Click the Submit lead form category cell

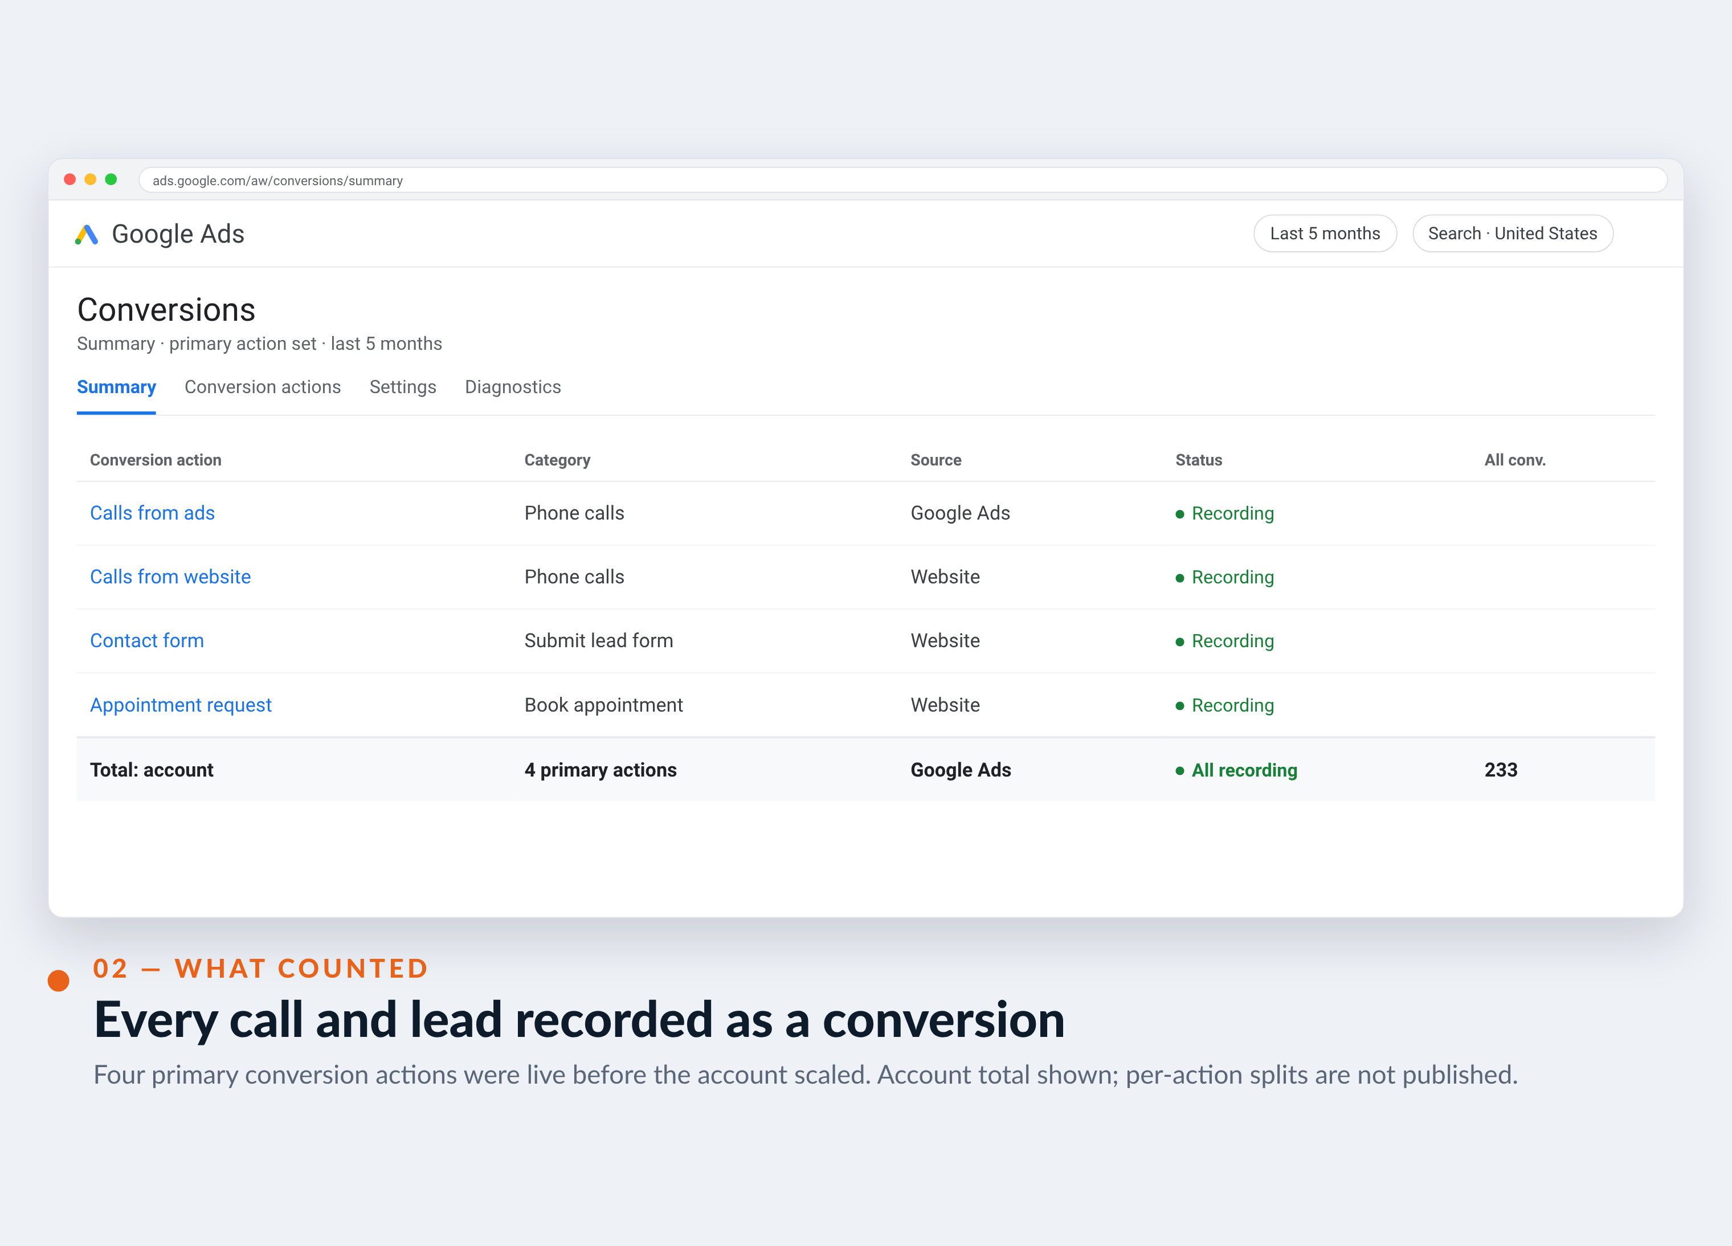click(599, 640)
